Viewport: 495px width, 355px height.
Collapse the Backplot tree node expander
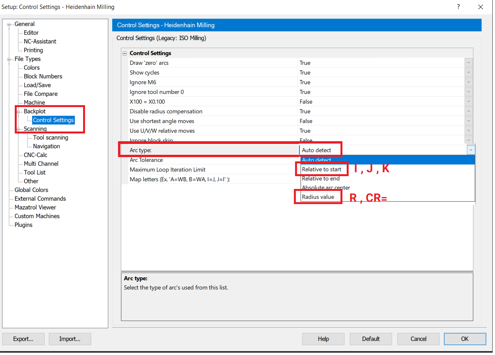click(x=18, y=112)
